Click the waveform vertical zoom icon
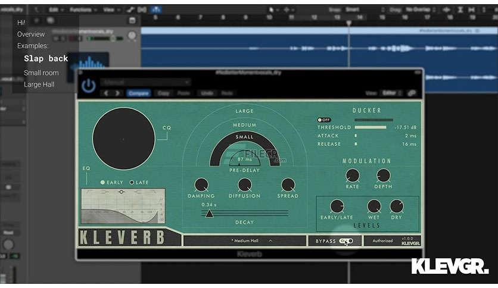Screen dimensions: 498x288 [446, 10]
